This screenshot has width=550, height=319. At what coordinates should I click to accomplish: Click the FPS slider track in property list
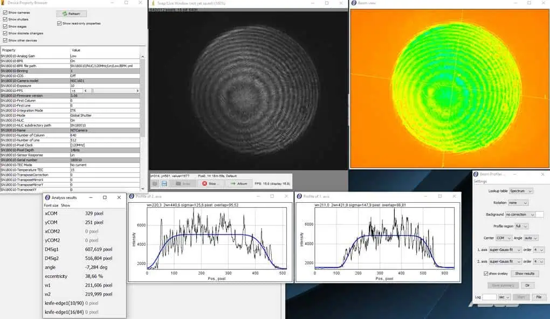point(112,90)
